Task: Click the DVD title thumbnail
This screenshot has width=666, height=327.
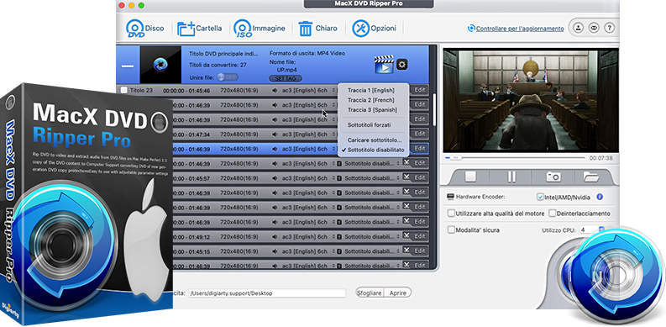Action: 160,65
